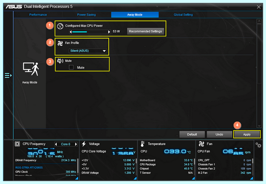Click the +12V voltage row
Viewport: 266px width, 184px height.
click(x=108, y=160)
